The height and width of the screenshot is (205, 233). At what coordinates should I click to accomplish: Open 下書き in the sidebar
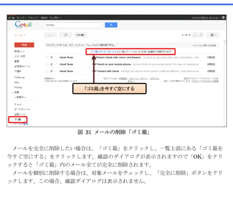18,71
